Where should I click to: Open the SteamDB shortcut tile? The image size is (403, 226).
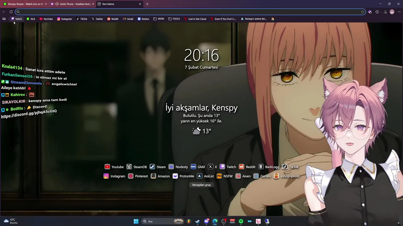[x=137, y=167]
